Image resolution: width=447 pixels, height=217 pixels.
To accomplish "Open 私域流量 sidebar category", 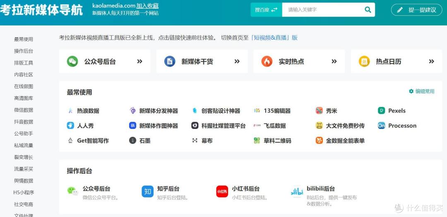I will (x=24, y=145).
